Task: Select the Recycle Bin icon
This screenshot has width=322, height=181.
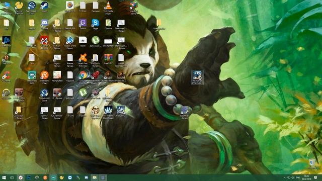Action: [312, 164]
